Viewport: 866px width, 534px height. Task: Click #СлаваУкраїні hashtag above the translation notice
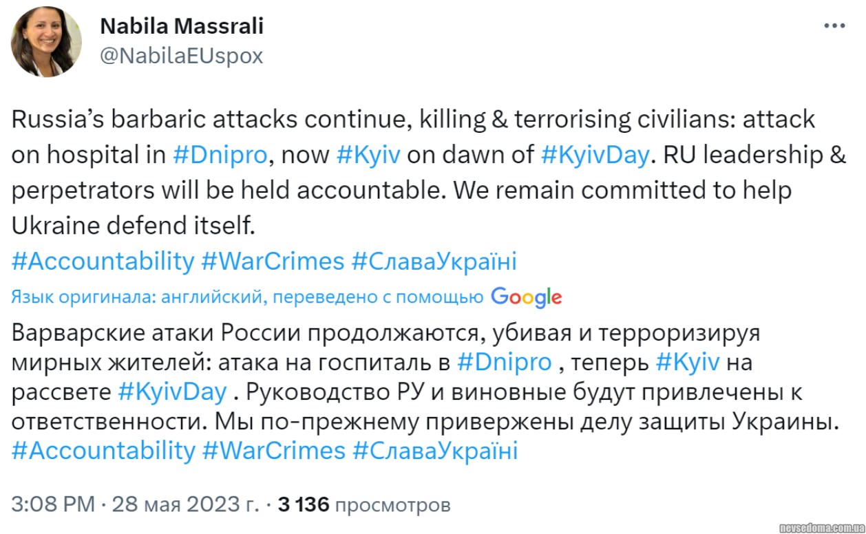[434, 261]
